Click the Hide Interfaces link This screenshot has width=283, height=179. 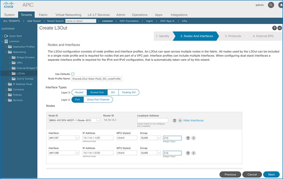tap(194, 120)
